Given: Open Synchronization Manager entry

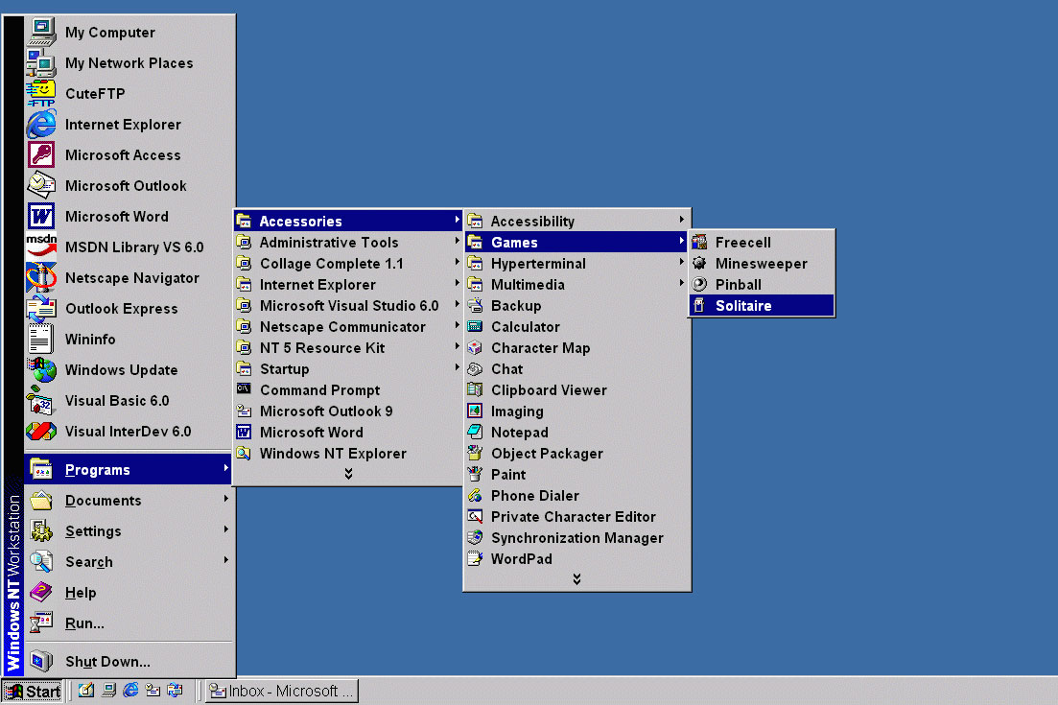Looking at the screenshot, I should point(576,538).
